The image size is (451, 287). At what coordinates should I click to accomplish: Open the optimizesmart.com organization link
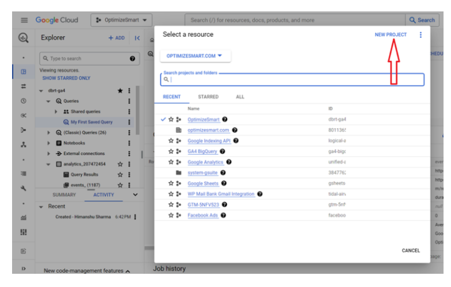pos(208,130)
